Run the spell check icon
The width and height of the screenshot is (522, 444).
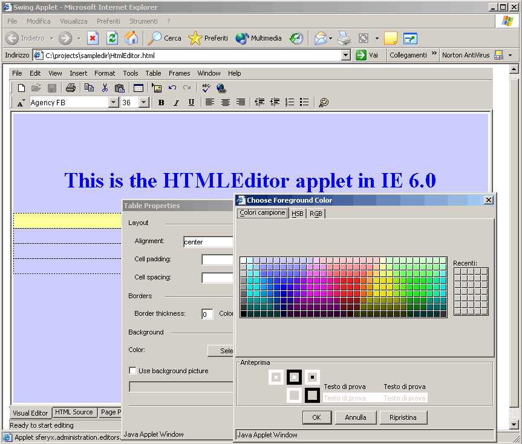[x=206, y=88]
